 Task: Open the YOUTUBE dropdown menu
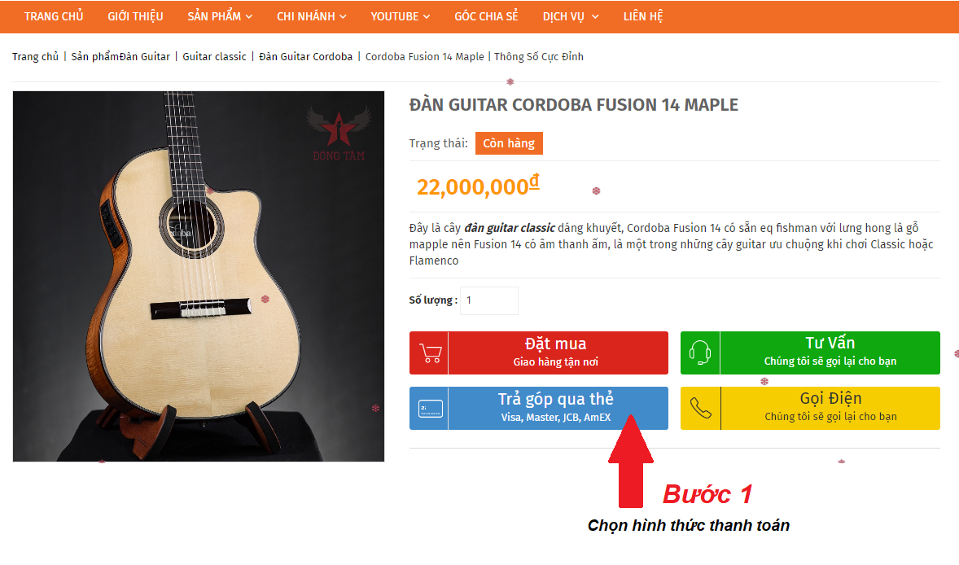point(400,16)
